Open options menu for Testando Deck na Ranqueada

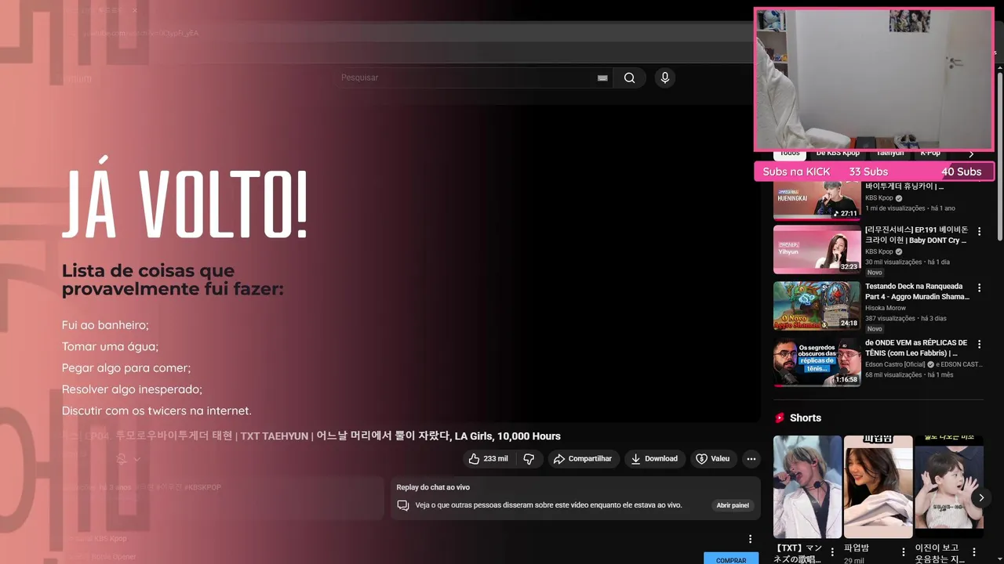(979, 288)
